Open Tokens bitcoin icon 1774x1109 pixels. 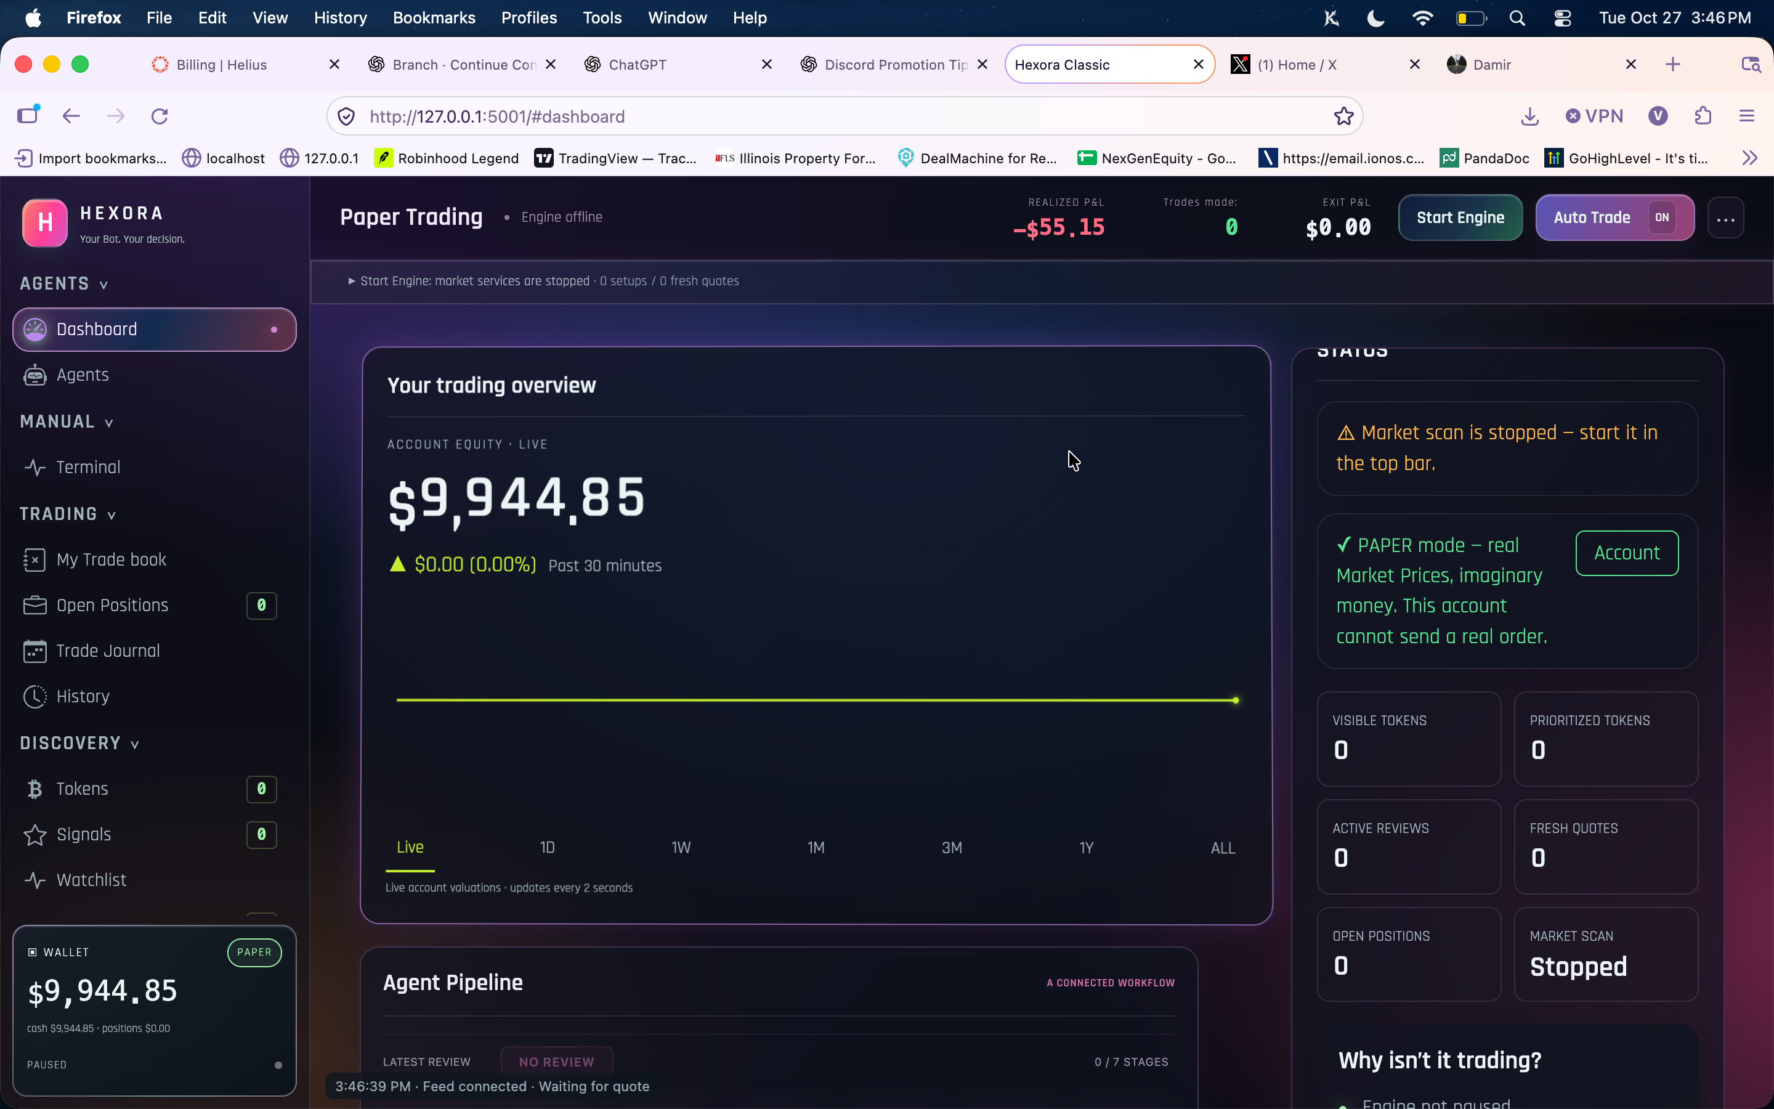(x=34, y=789)
